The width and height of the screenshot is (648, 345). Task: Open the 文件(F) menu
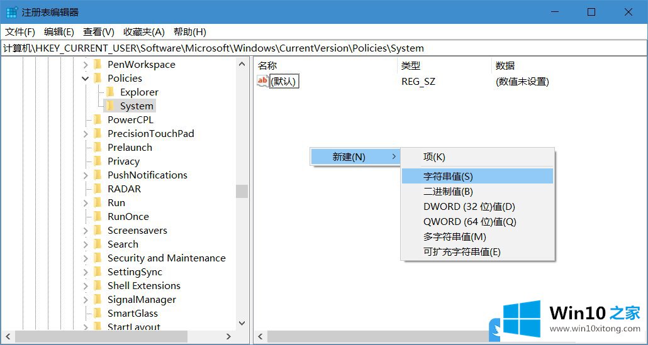click(x=20, y=32)
